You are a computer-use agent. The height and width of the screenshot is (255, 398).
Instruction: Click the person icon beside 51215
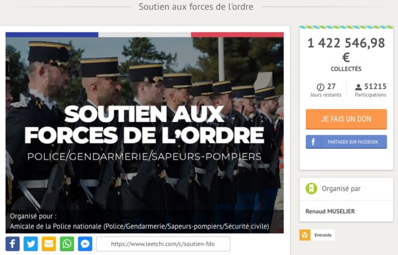(x=358, y=87)
